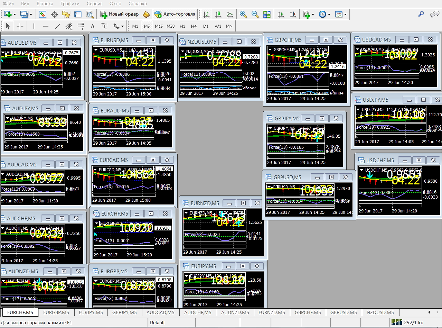442x328 pixels.
Task: Switch charts to candlestick mode
Action: pos(218,14)
